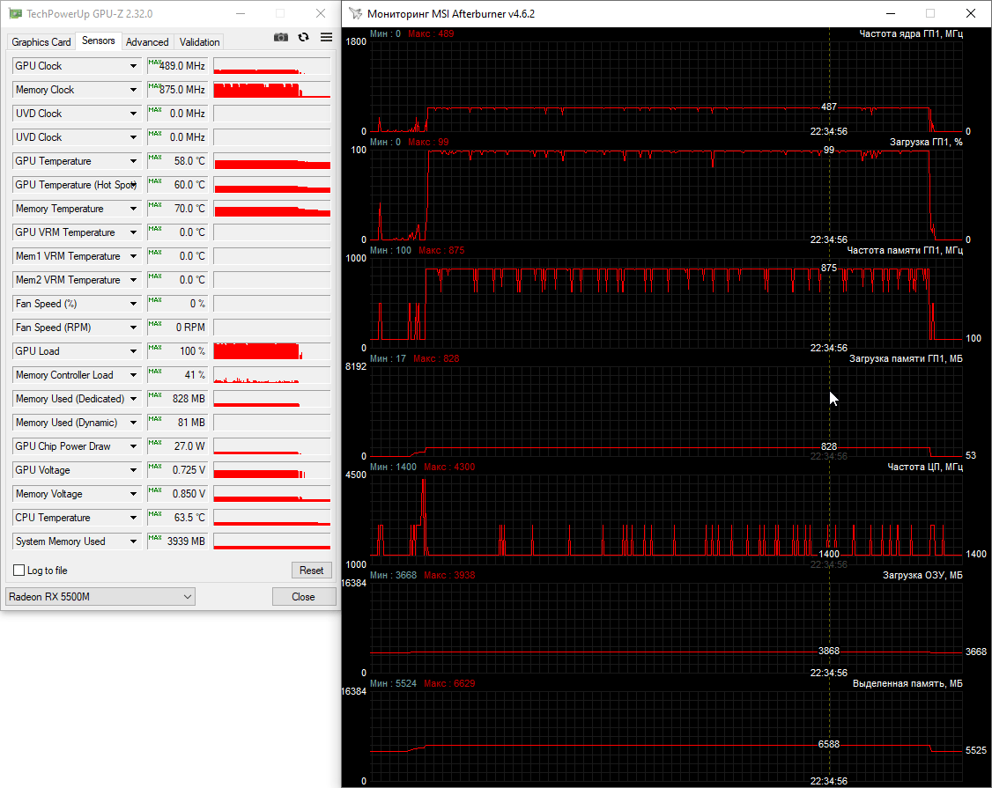Screen dimensions: 992x788
Task: Click the Частота памяти ГП1 graph title
Action: 905,250
